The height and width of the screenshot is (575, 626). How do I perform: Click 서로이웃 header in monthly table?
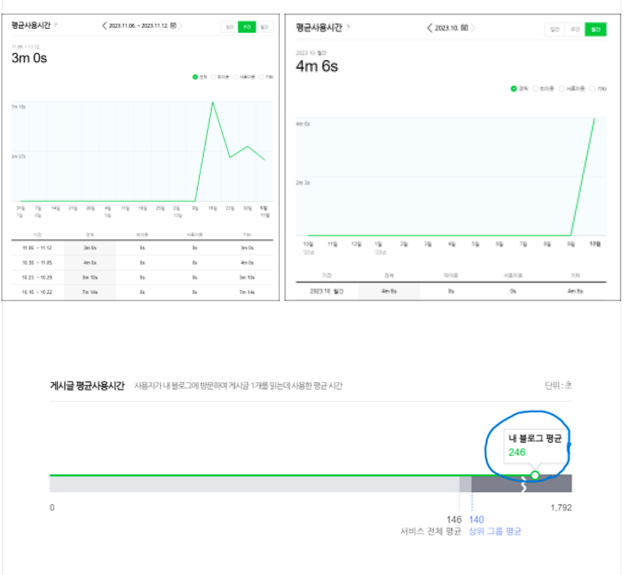(513, 275)
